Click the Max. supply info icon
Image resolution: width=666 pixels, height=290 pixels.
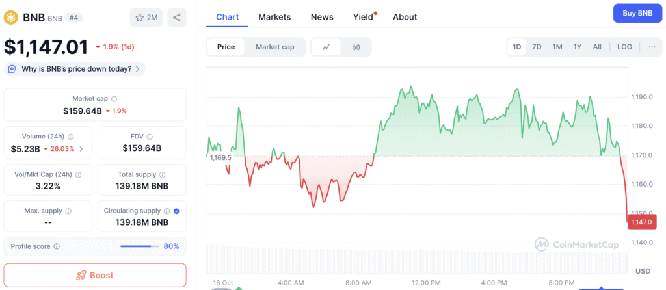[x=68, y=211]
